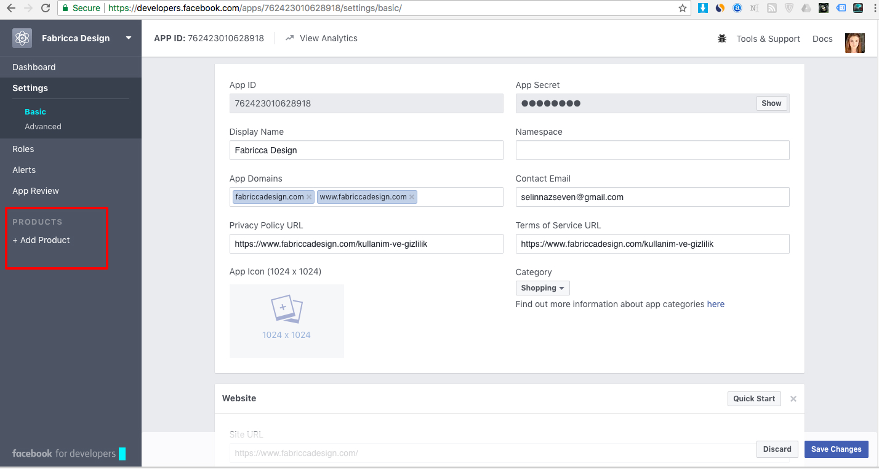The width and height of the screenshot is (879, 469).
Task: Go to App Review in the sidebar
Action: [36, 191]
